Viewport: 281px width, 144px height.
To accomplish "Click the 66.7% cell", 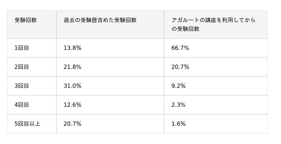I will pyautogui.click(x=180, y=48).
